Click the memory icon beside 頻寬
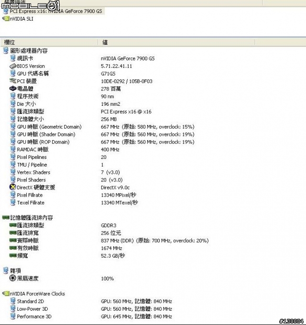 [13, 256]
